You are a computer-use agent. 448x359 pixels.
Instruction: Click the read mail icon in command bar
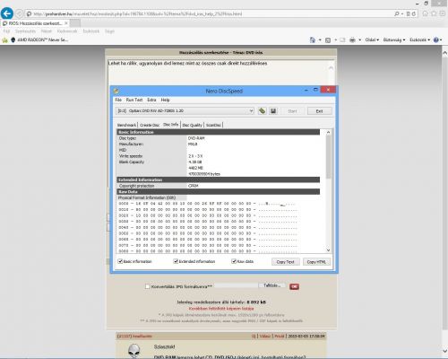[x=342, y=39]
